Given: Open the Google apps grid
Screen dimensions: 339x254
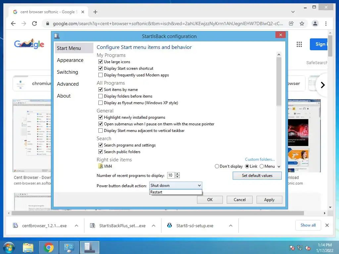Looking at the screenshot, I should pyautogui.click(x=299, y=44).
